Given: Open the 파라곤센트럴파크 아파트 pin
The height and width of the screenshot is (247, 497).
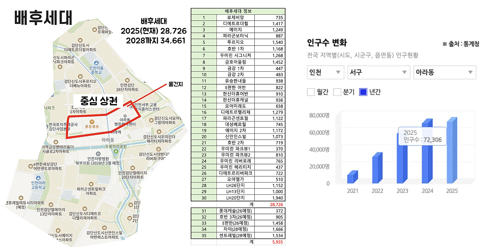Looking at the screenshot, I should 91,184.
